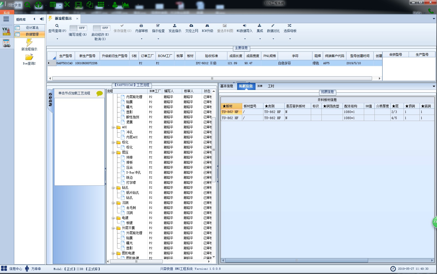Open dropdown arrow under 型号查询
Image resolution: width=437 pixels, height=274 pixels.
tap(57, 39)
